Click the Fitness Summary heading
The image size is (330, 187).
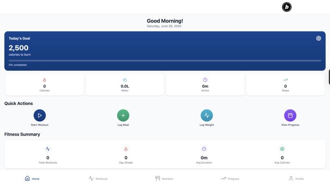(22, 134)
